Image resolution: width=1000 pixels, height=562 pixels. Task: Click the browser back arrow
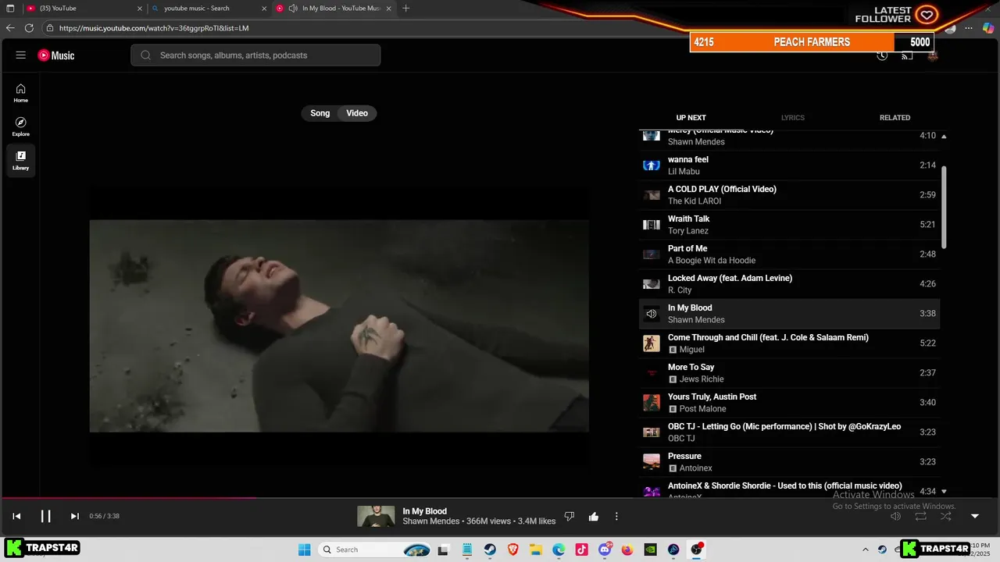pos(10,28)
